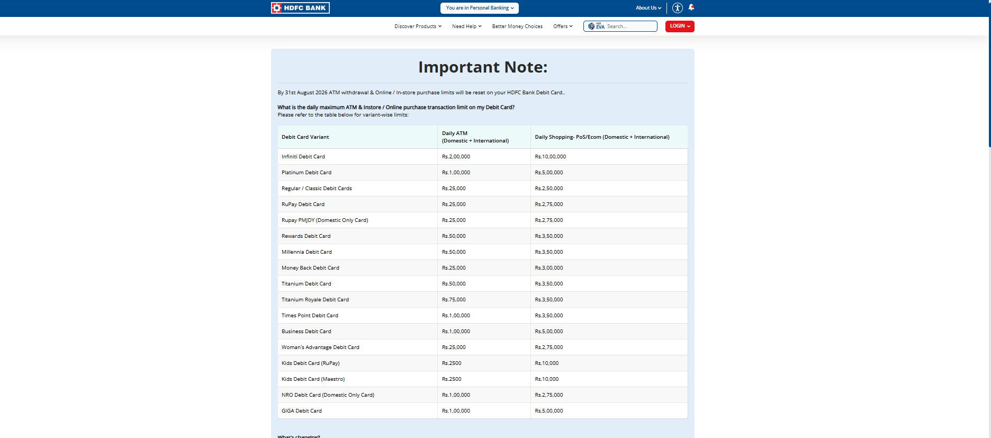Click the Rs.3,00,000 shopping limit cell
Image resolution: width=991 pixels, height=438 pixels.
(548, 268)
